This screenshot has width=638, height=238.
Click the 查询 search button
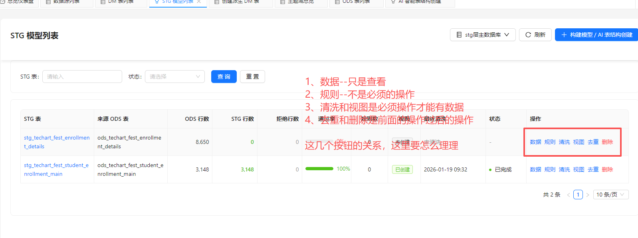224,77
